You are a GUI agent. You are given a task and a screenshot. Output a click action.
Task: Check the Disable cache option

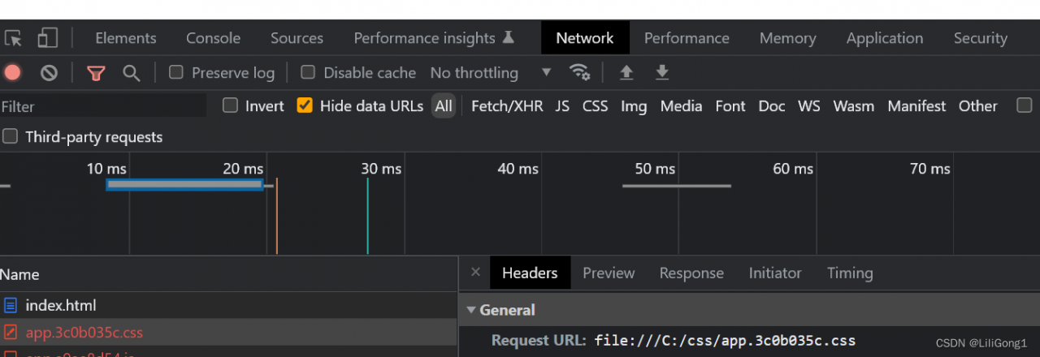(x=308, y=72)
